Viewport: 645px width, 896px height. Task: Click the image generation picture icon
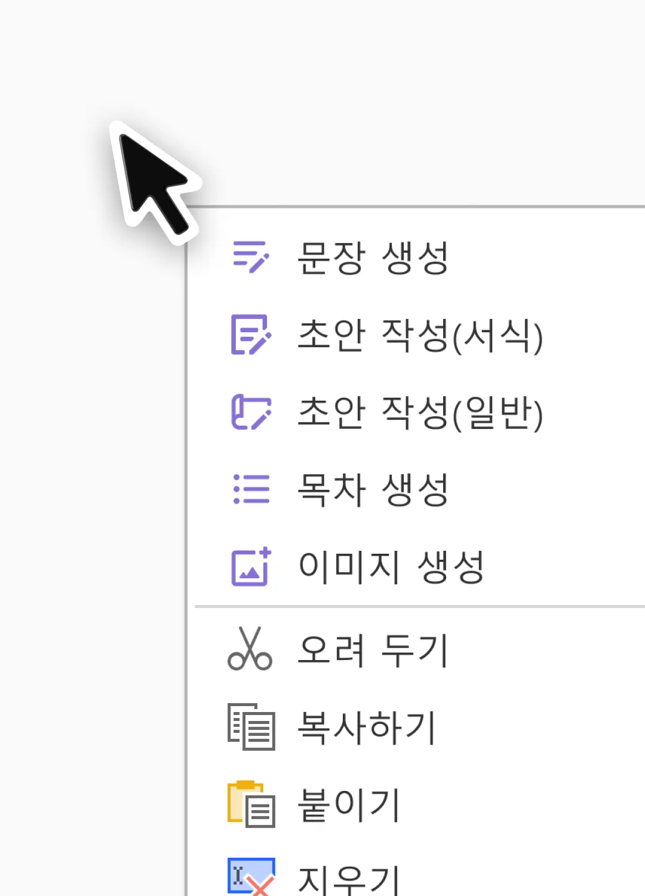251,566
